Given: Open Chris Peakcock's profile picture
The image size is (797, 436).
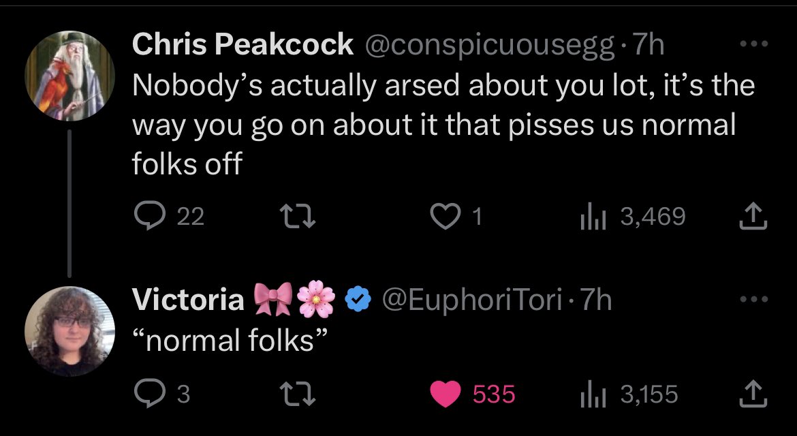Looking at the screenshot, I should click(69, 76).
